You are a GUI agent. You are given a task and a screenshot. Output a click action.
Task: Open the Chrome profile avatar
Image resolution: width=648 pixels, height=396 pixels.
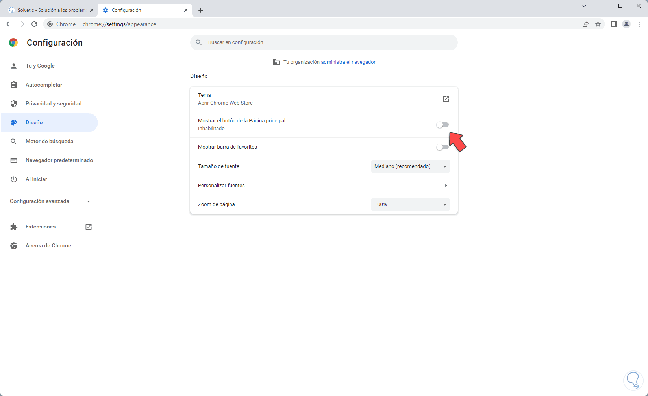[626, 24]
